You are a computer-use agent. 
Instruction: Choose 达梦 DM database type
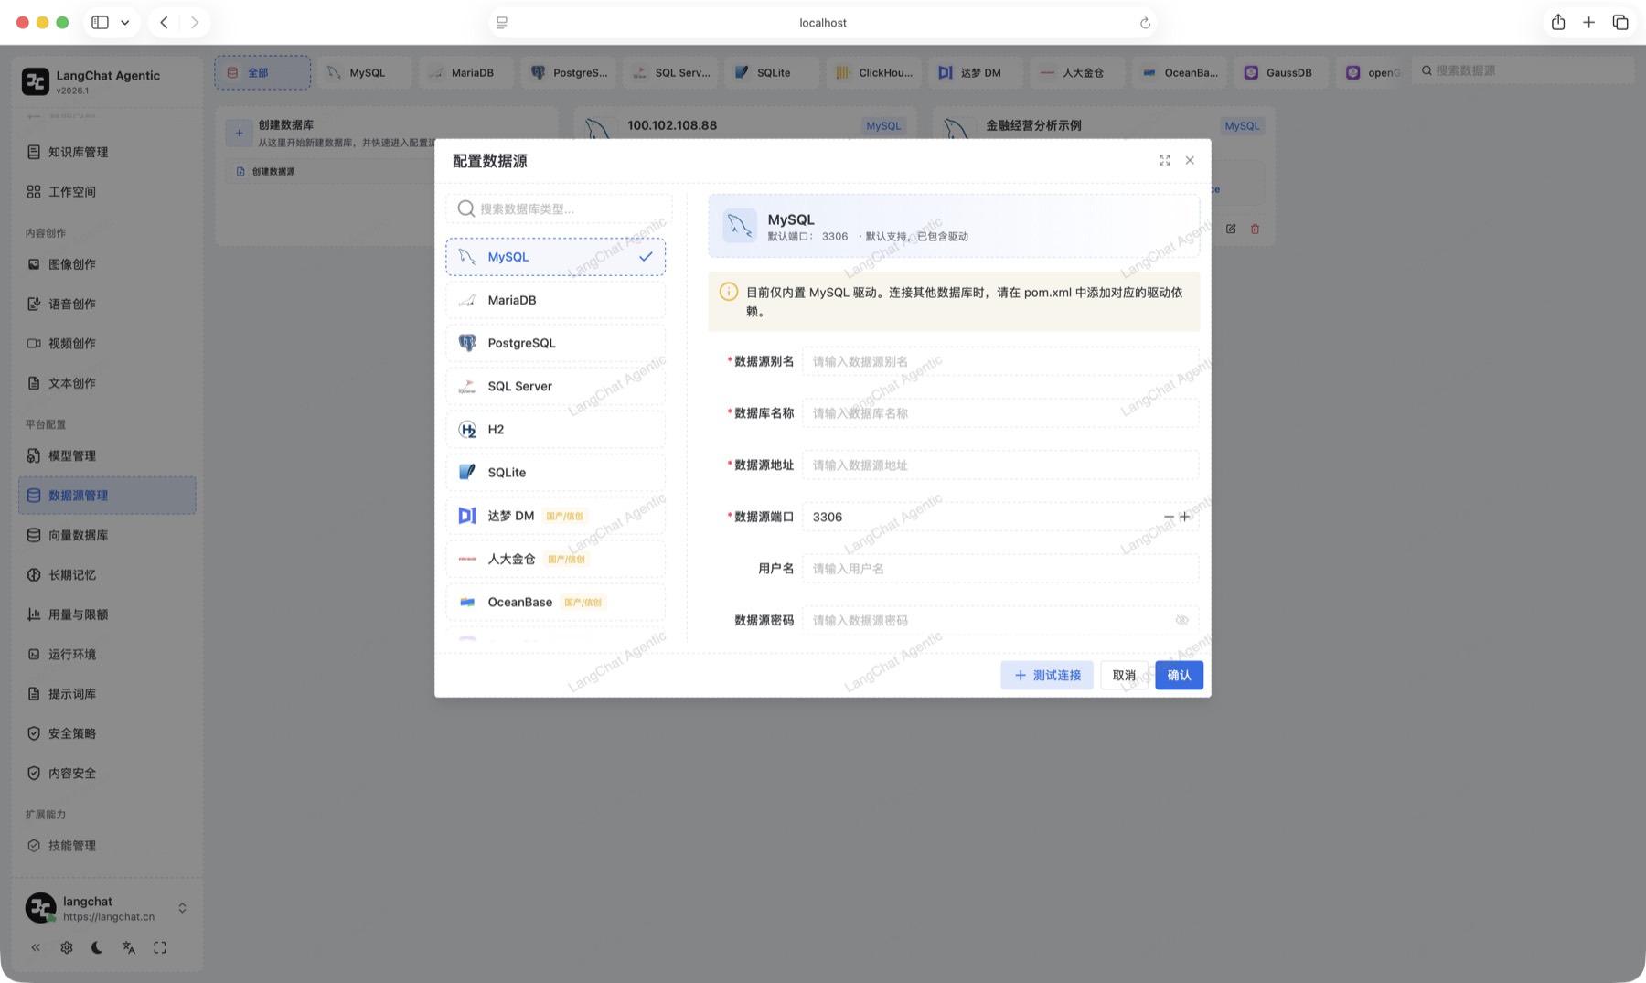pyautogui.click(x=555, y=516)
